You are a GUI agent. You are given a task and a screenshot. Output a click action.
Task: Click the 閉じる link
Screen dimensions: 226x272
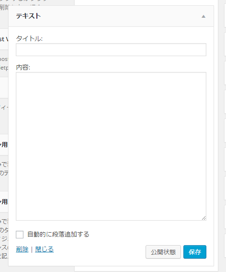pyautogui.click(x=45, y=249)
